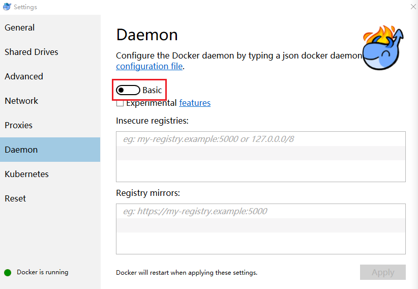Viewport: 418px width, 289px height.
Task: Follow the Experimental features link
Action: (195, 103)
